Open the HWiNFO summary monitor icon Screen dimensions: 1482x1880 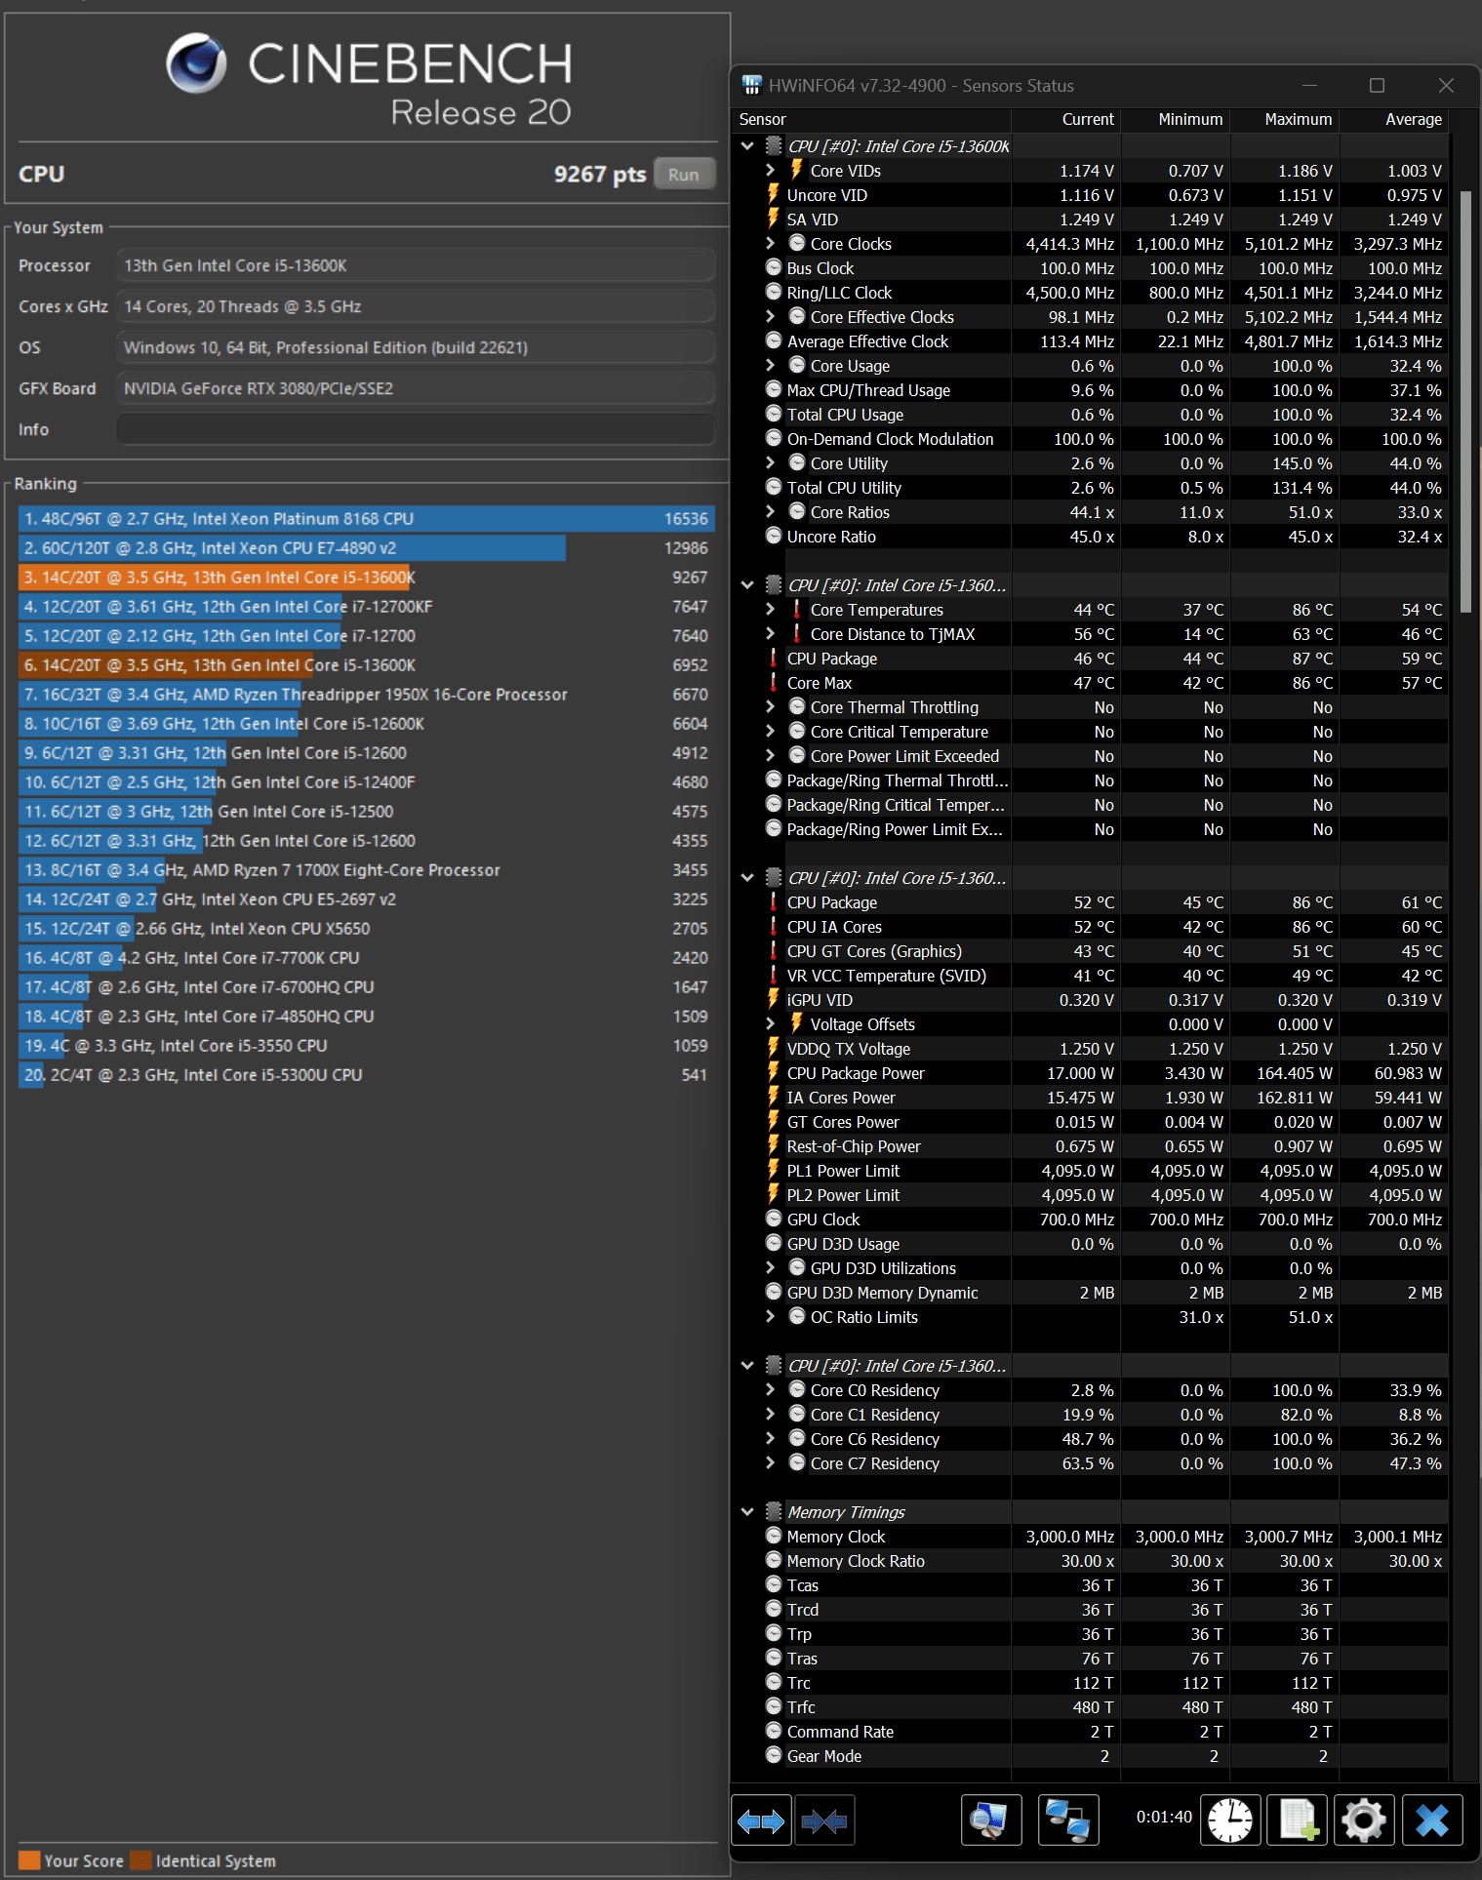tap(990, 1820)
